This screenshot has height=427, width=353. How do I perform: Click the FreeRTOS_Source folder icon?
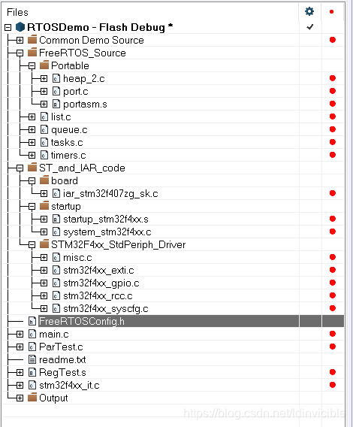tap(32, 53)
